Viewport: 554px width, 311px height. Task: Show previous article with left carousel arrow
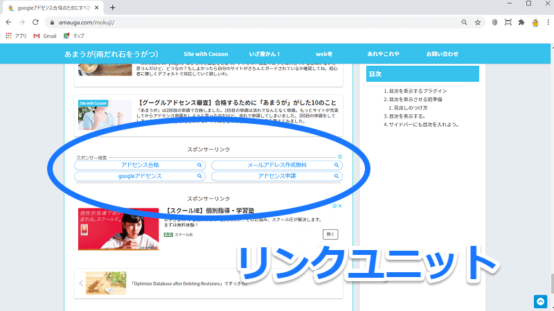point(81,283)
